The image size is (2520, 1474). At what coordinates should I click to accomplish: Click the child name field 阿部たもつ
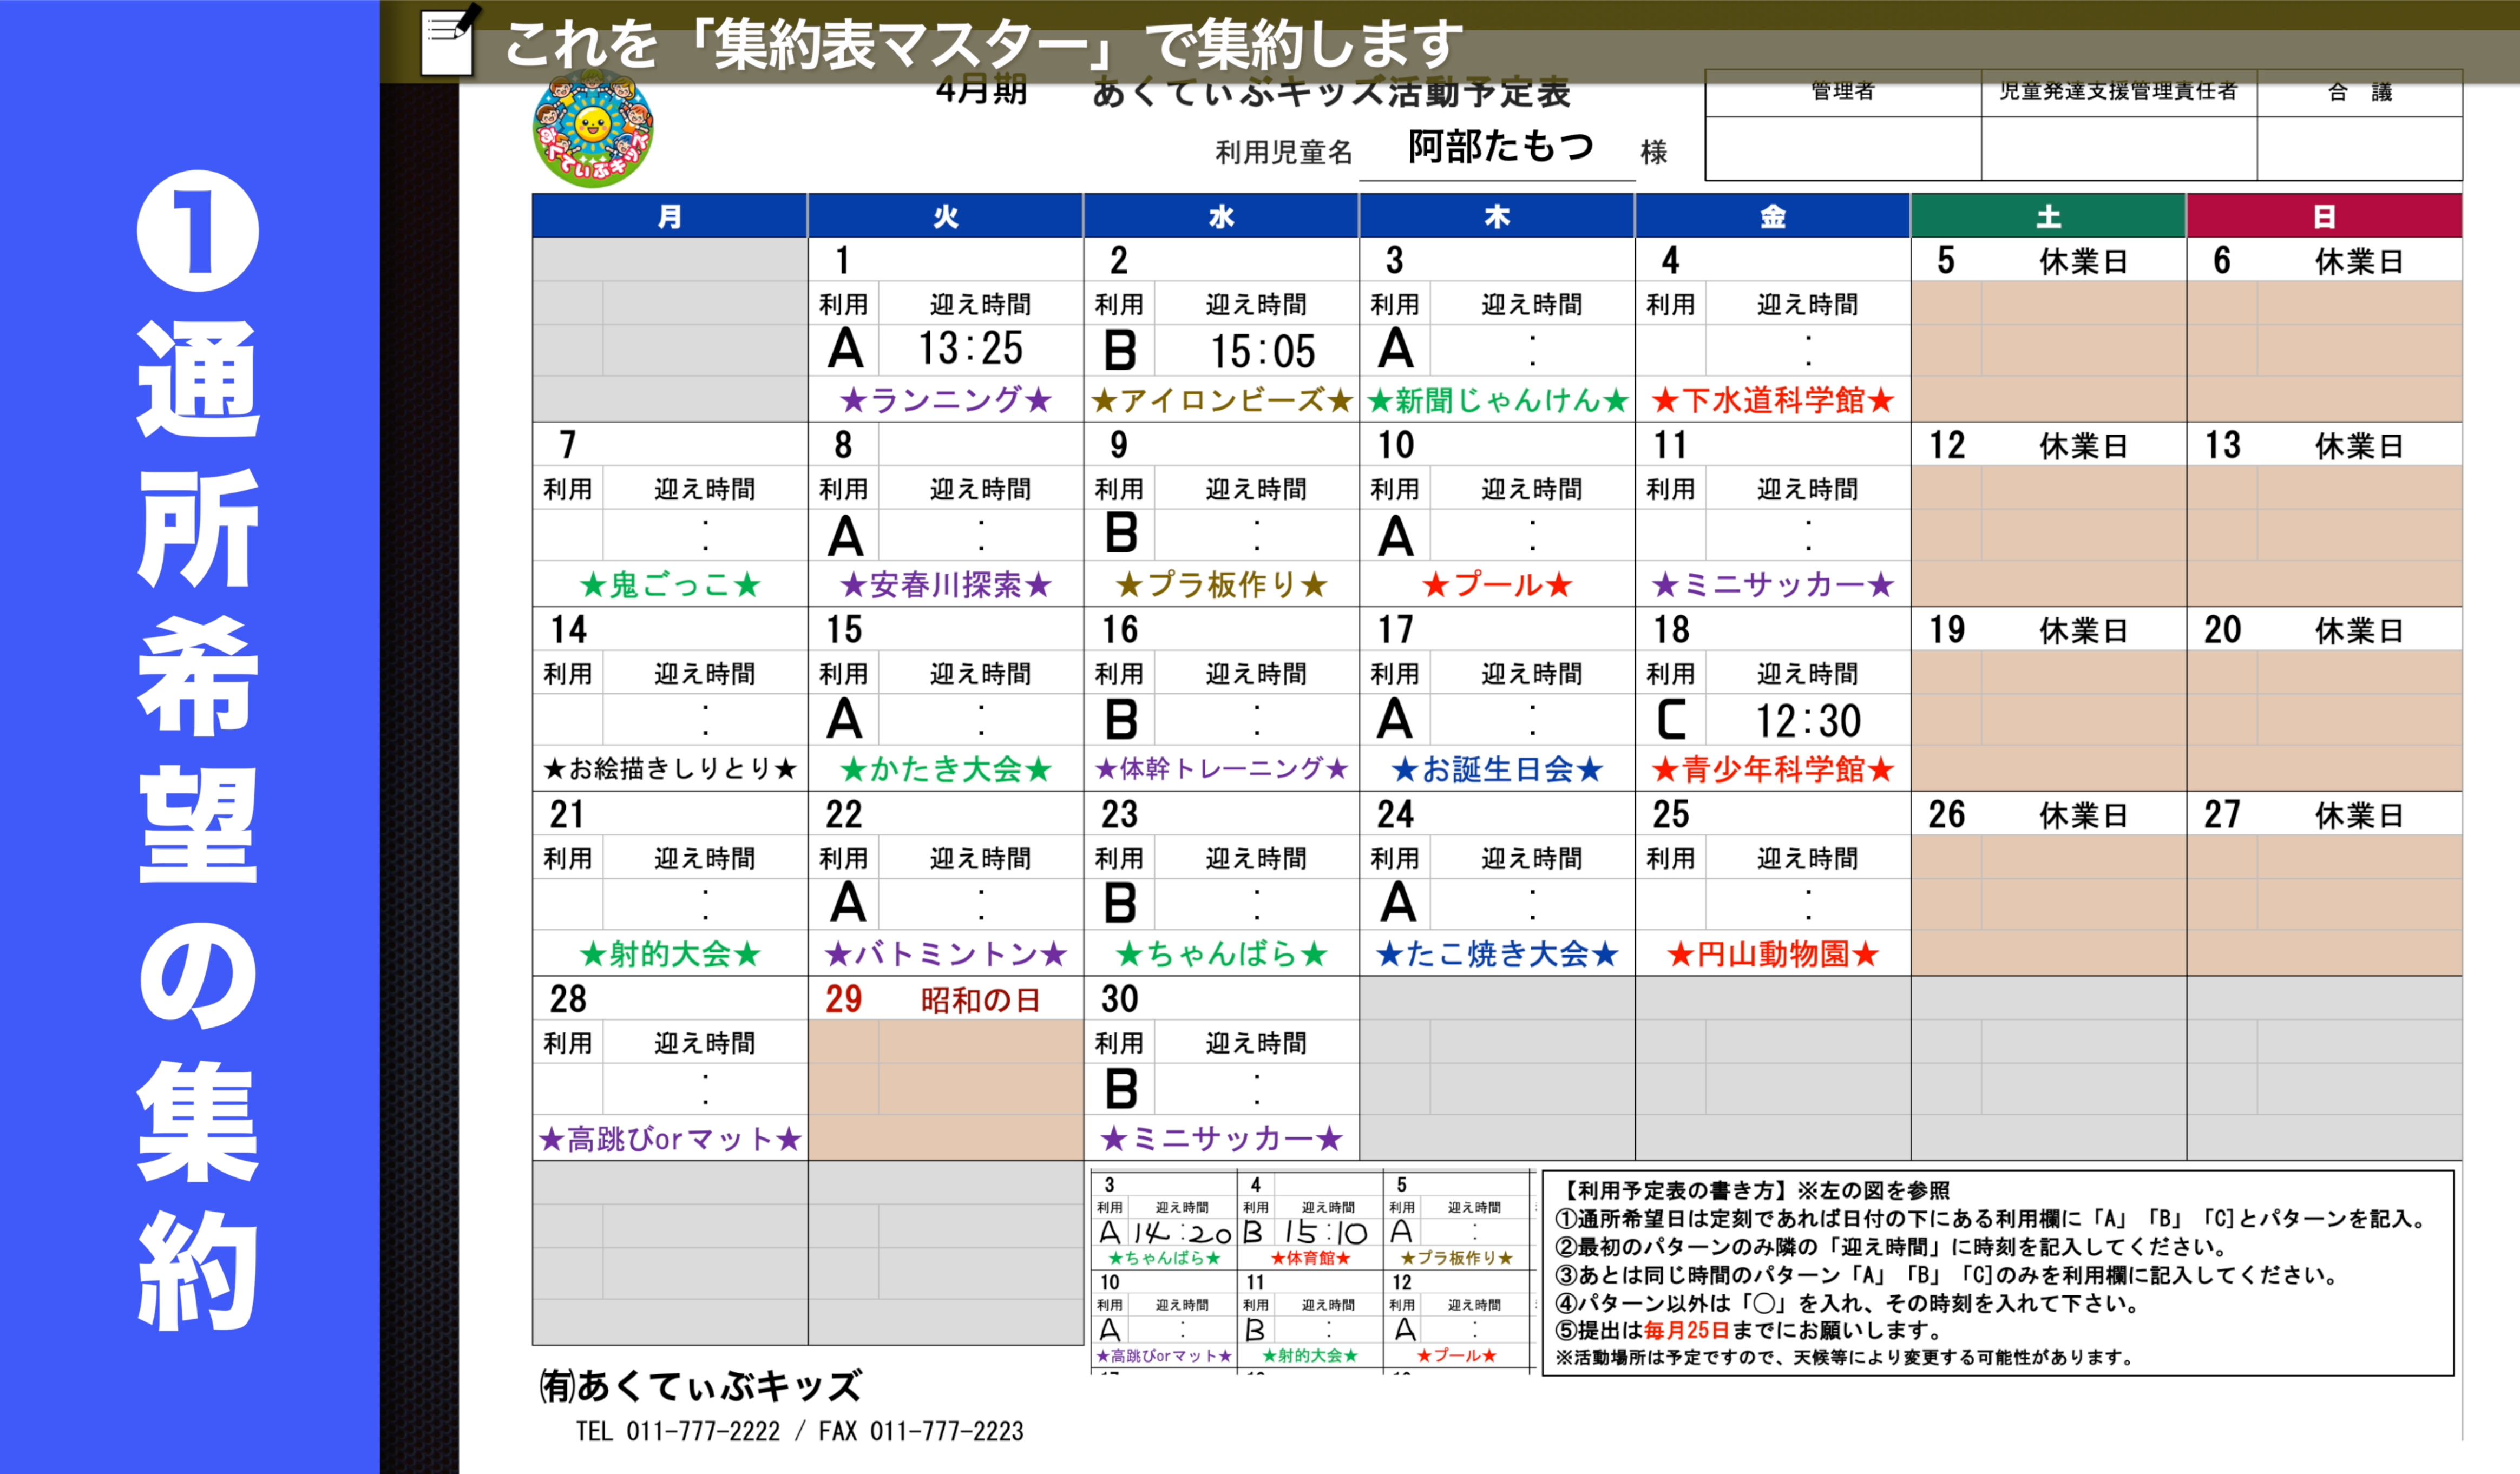pos(1499,147)
